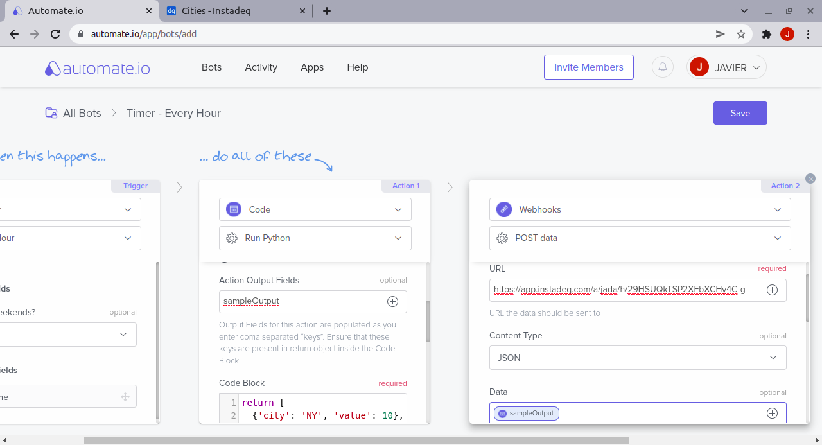Image resolution: width=822 pixels, height=445 pixels.
Task: Click the gear icon beside Run Python
Action: [232, 238]
